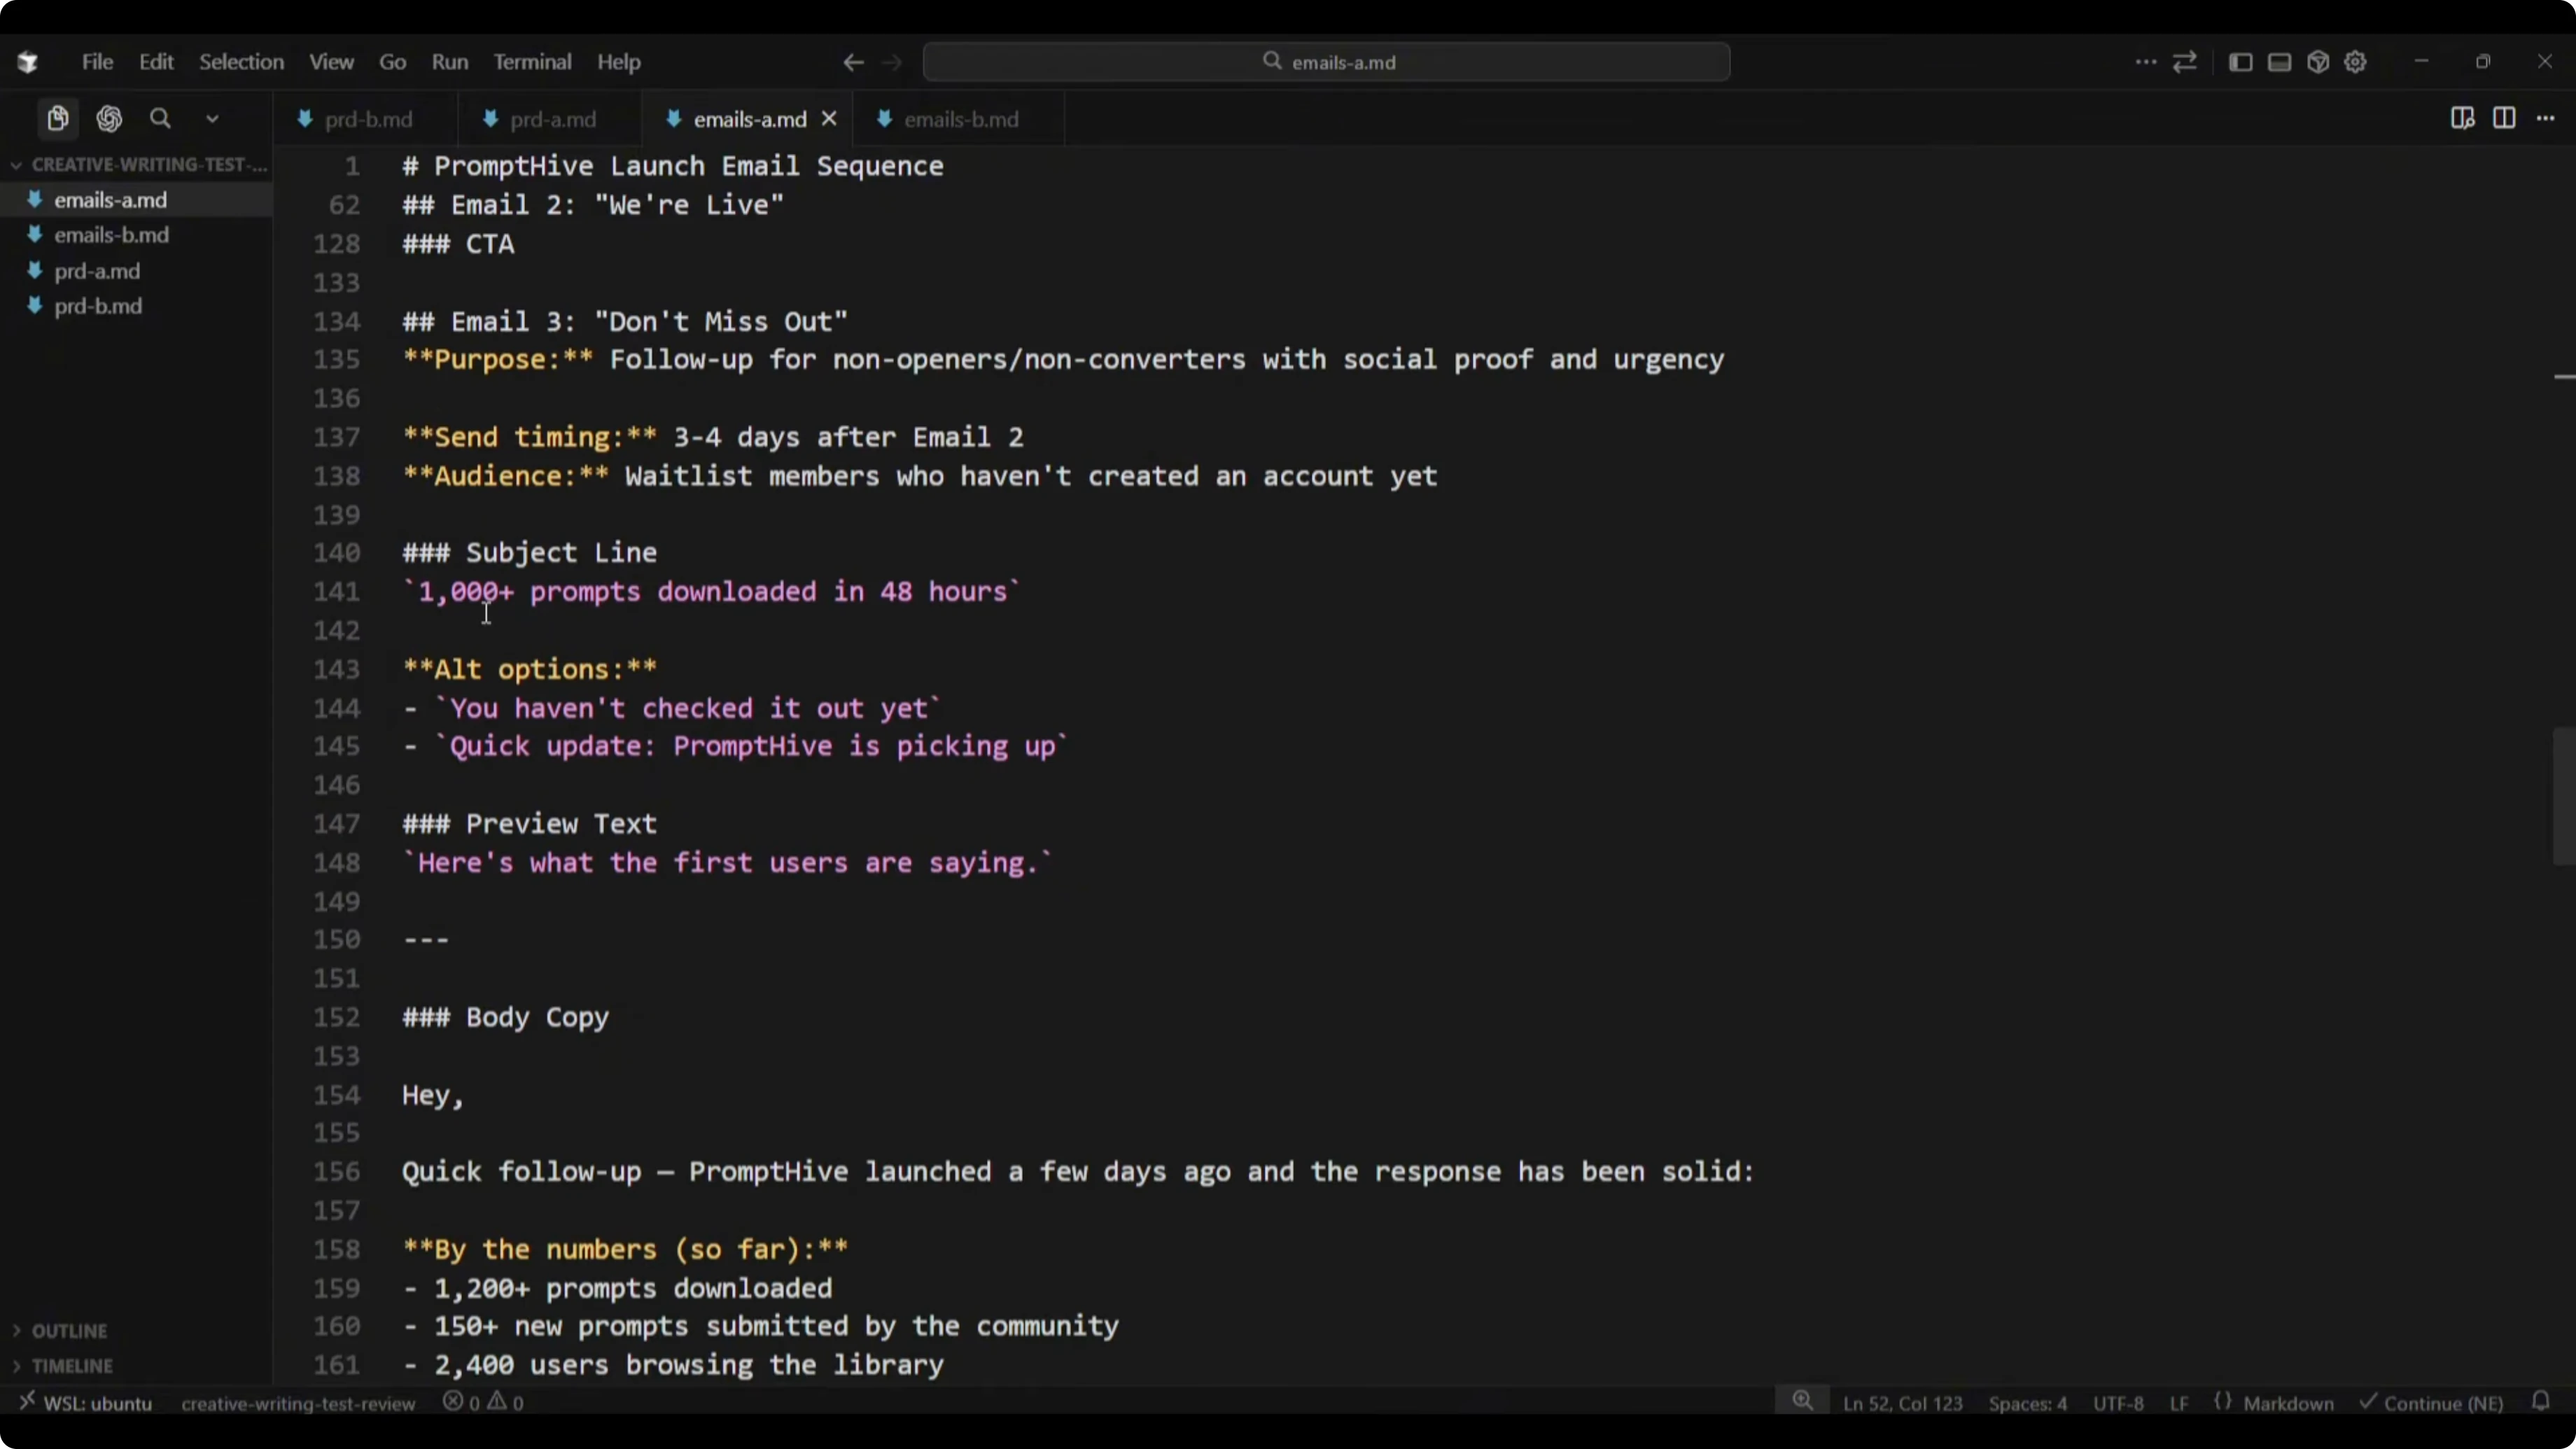Split the editor to the right
This screenshot has width=2576, height=1449.
[2504, 119]
